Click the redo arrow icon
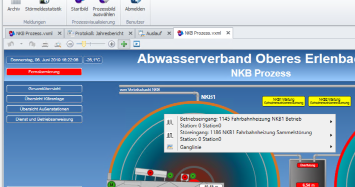Image resolution: width=355 pixels, height=187 pixels. pos(32,44)
